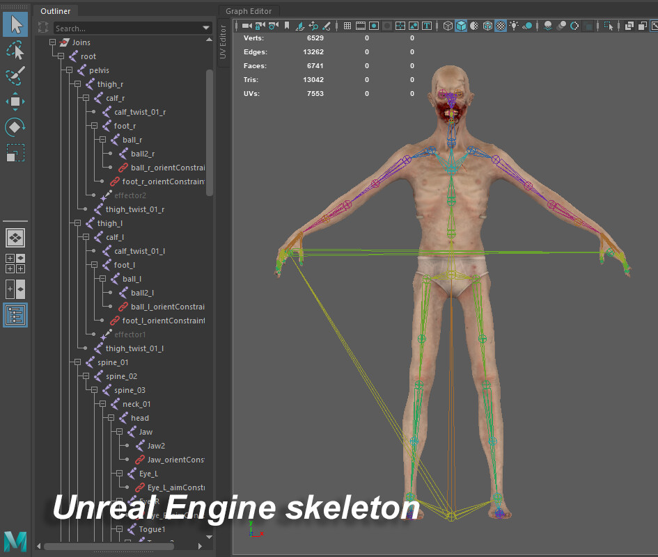Viewport: 658px width, 557px height.
Task: Collapse the head joint in the Outliner
Action: (x=109, y=417)
